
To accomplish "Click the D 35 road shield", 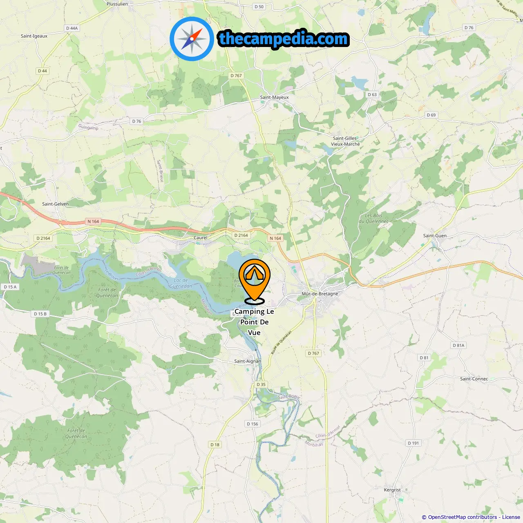I will (261, 384).
